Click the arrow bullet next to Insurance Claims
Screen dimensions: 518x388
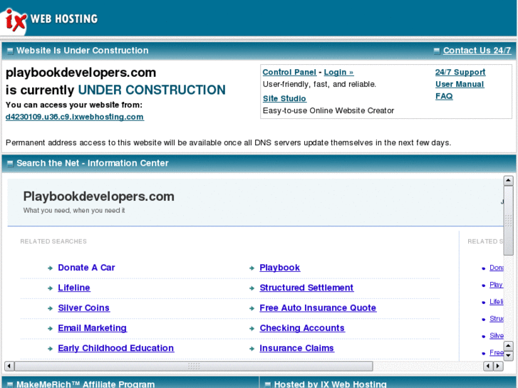pyautogui.click(x=252, y=349)
